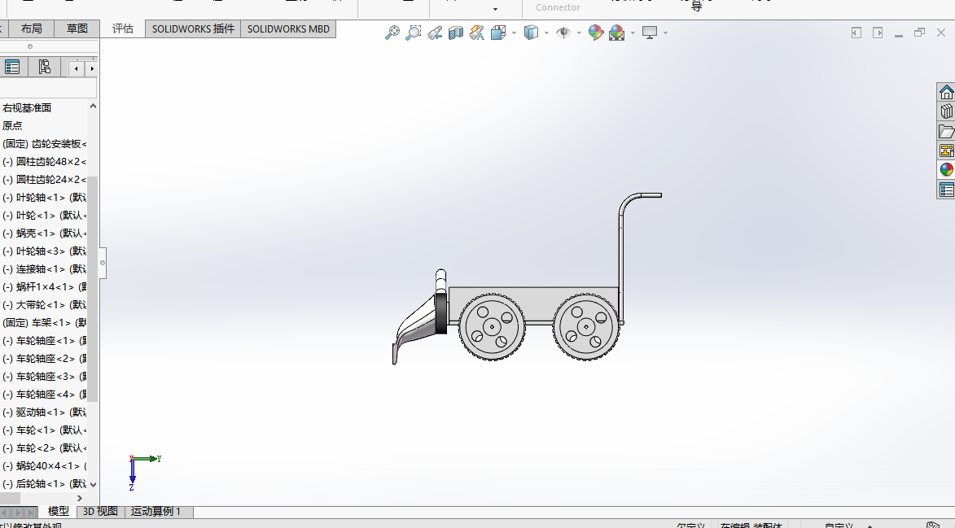Open the 评估 tab
Image resolution: width=955 pixels, height=528 pixels.
[122, 28]
